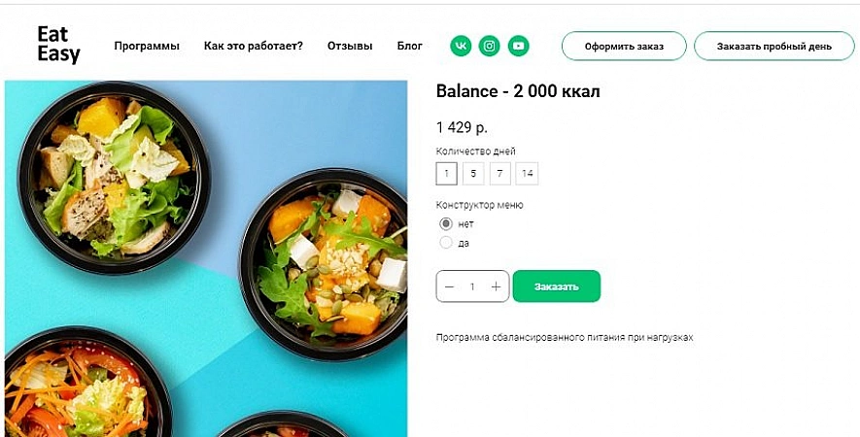Go to 'Как это работает?' page
This screenshot has width=860, height=437.
click(x=253, y=46)
